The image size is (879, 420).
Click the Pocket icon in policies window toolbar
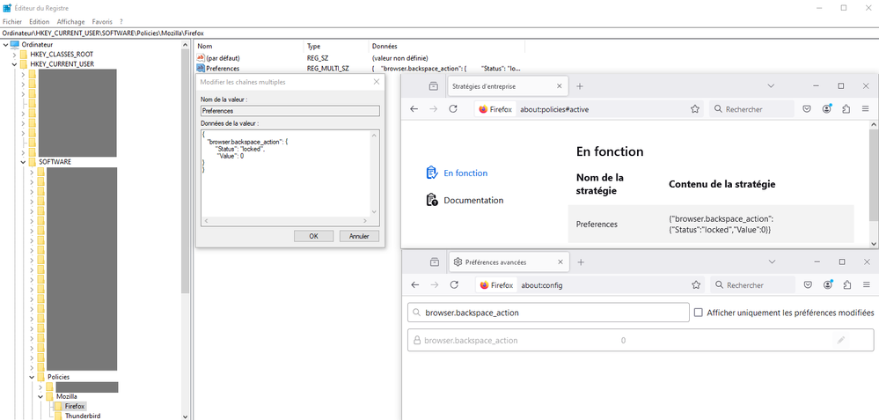coord(806,109)
